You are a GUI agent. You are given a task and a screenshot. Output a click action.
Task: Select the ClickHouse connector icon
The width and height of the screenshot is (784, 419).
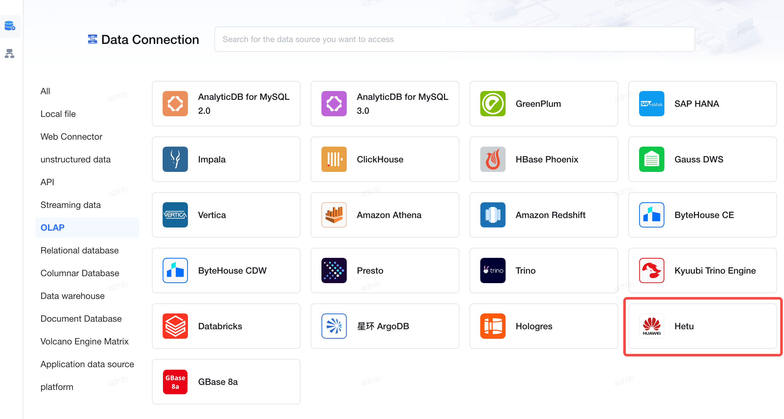[334, 159]
